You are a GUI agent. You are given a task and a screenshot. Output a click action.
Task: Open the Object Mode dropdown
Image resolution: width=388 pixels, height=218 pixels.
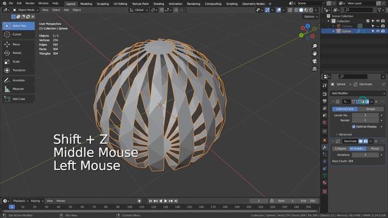[25, 10]
